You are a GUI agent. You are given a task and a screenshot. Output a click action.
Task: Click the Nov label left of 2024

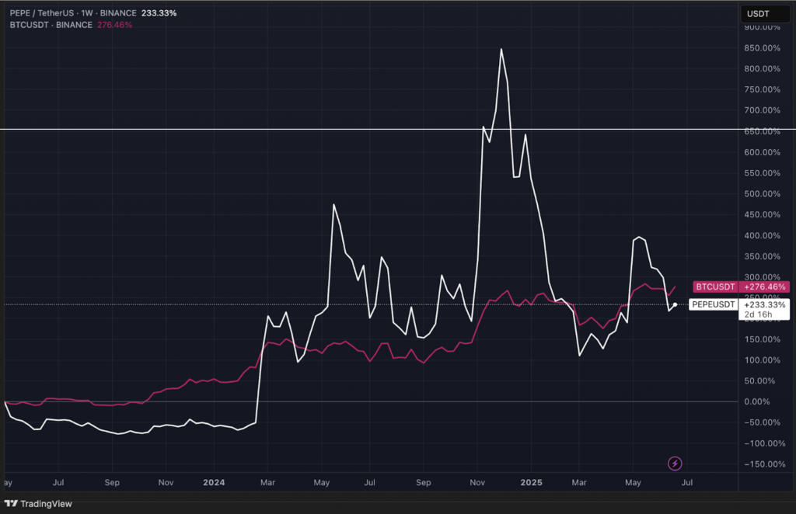click(x=166, y=482)
